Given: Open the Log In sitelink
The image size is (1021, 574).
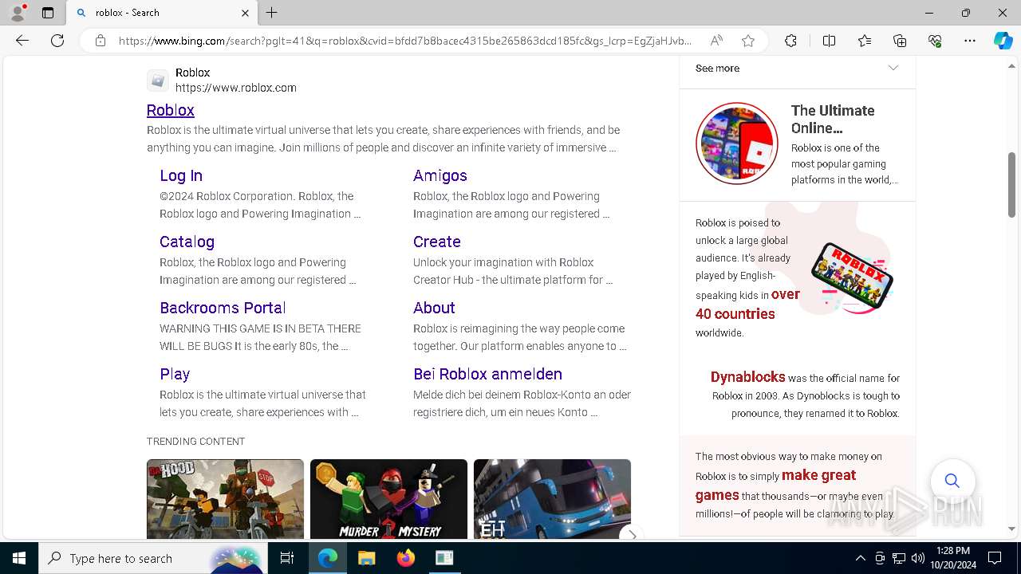Looking at the screenshot, I should click(x=181, y=175).
